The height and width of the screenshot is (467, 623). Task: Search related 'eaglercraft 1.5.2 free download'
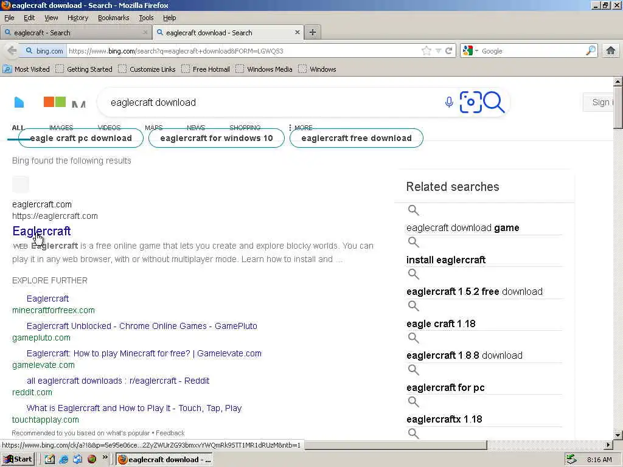pyautogui.click(x=475, y=291)
